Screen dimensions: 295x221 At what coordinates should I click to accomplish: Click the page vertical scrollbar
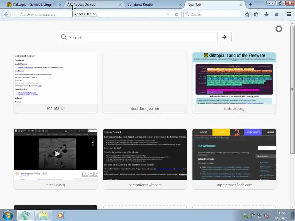[x=292, y=89]
